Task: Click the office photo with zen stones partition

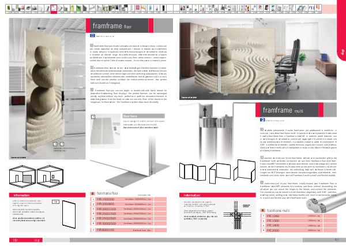Action: 258,59
